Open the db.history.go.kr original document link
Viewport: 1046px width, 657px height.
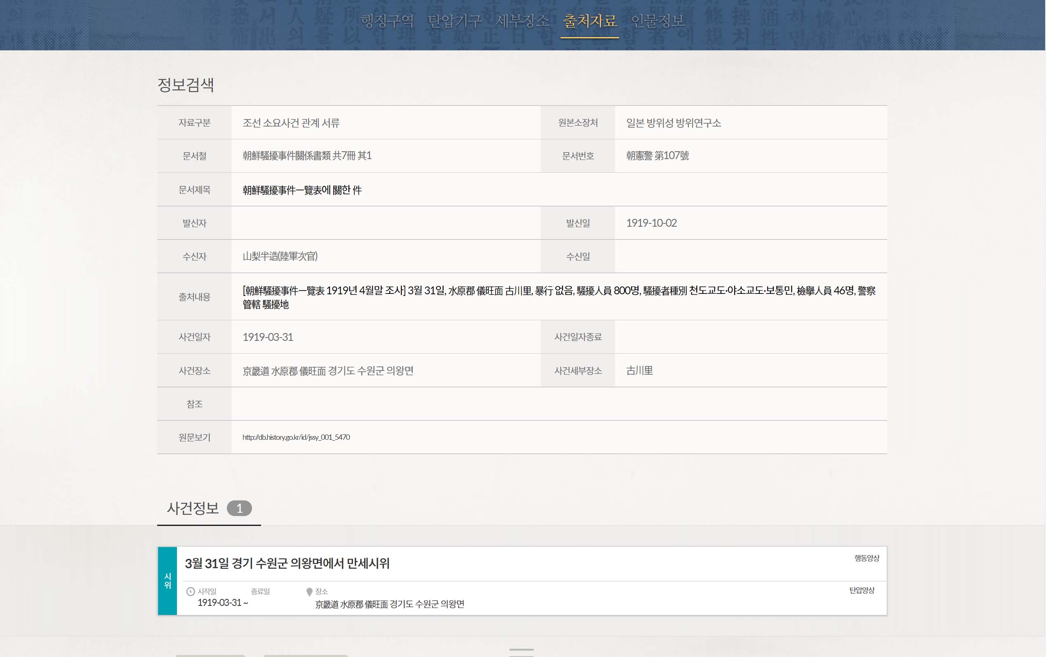coord(296,437)
